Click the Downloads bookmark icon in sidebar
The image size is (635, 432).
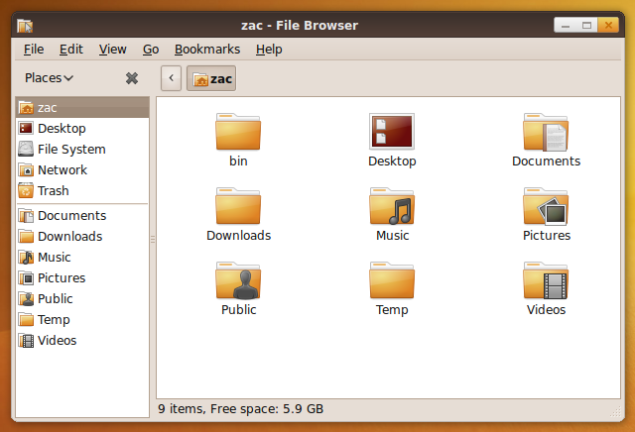[26, 236]
